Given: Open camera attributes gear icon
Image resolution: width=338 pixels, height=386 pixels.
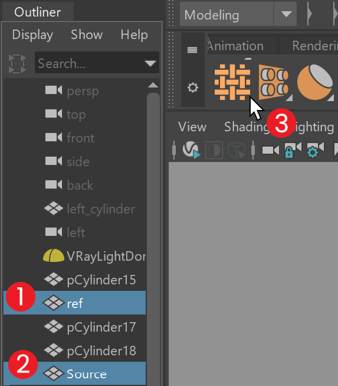Looking at the screenshot, I should pos(315,150).
